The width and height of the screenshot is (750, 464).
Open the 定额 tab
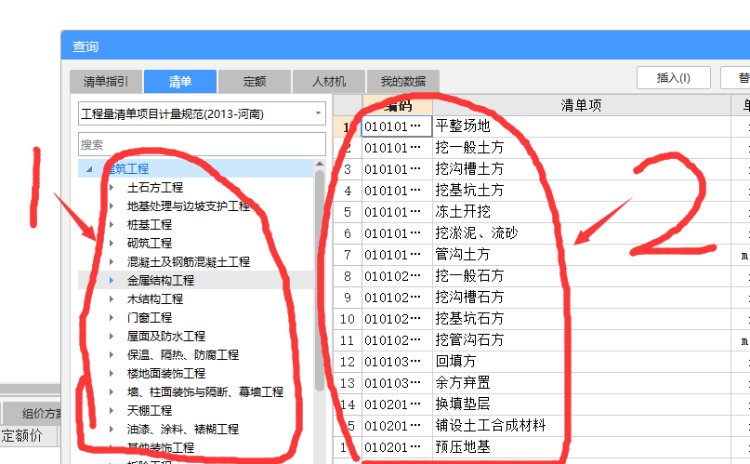tap(255, 81)
